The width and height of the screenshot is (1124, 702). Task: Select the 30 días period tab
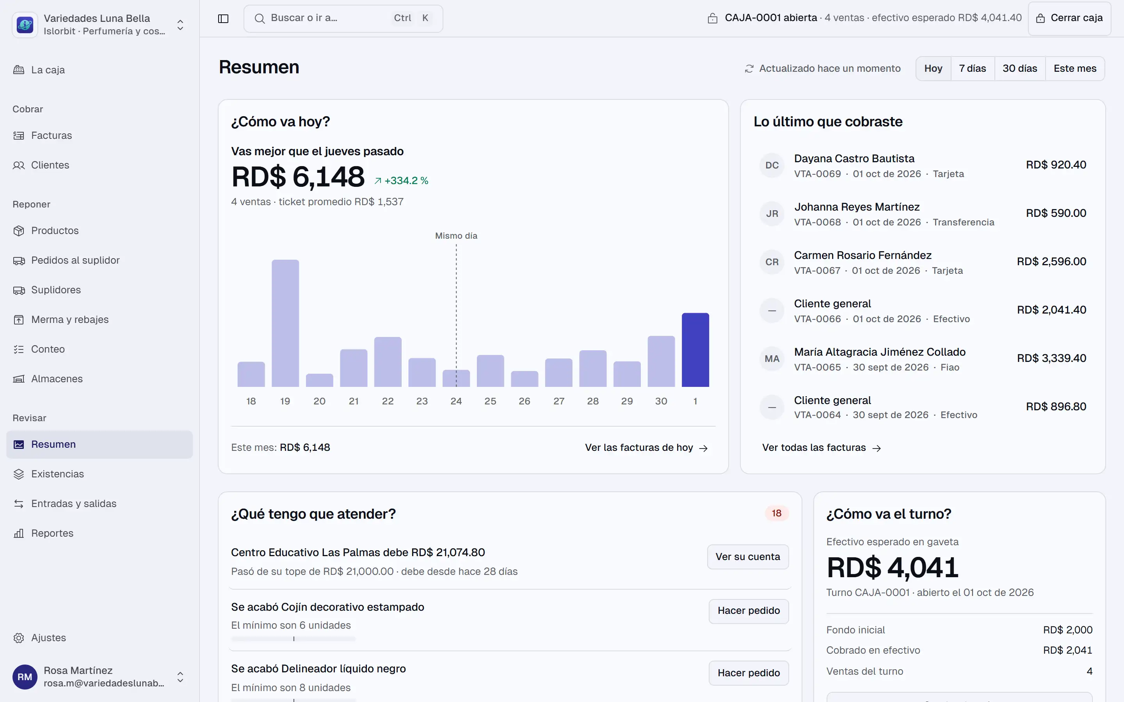[x=1019, y=69]
